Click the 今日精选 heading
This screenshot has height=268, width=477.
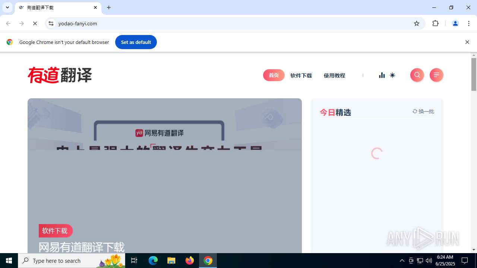(335, 112)
